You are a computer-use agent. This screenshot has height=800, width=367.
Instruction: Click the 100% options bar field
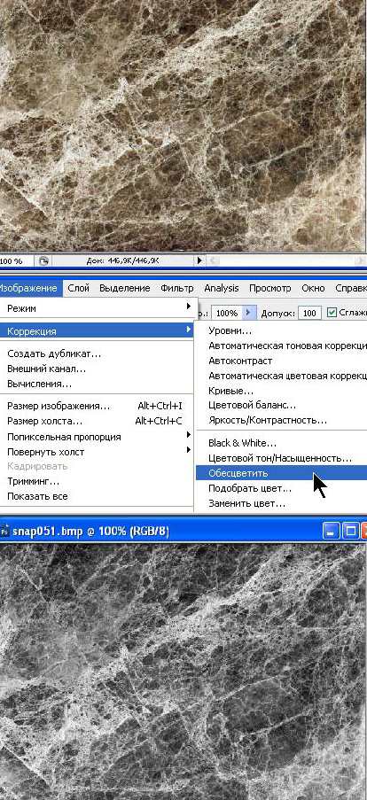[x=227, y=314]
